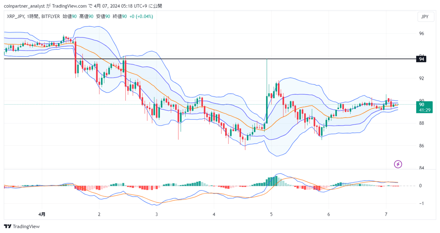
Task: Click date marker 5 on time axis
Action: pos(271,214)
